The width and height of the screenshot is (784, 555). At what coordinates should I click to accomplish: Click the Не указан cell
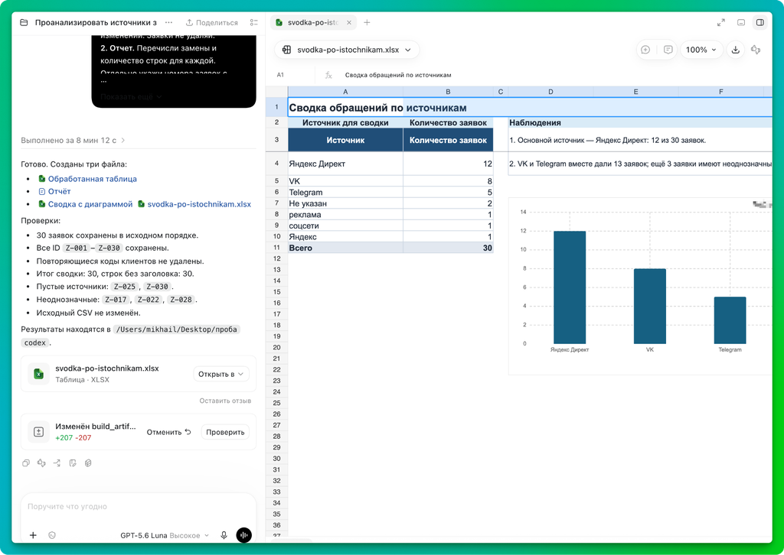click(x=345, y=203)
